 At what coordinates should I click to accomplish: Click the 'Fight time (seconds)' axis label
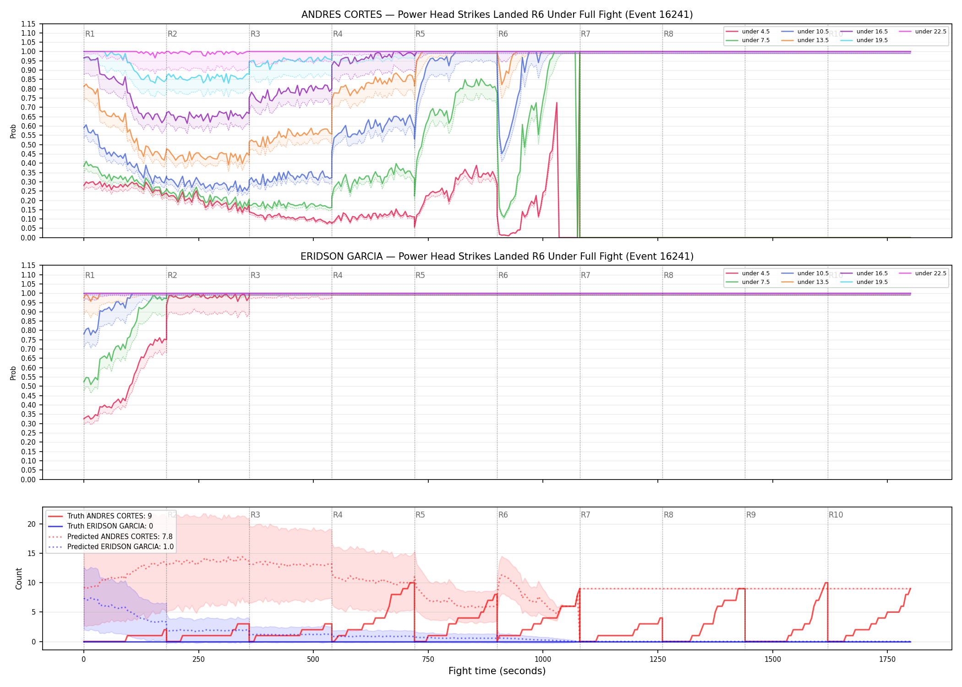point(497,671)
